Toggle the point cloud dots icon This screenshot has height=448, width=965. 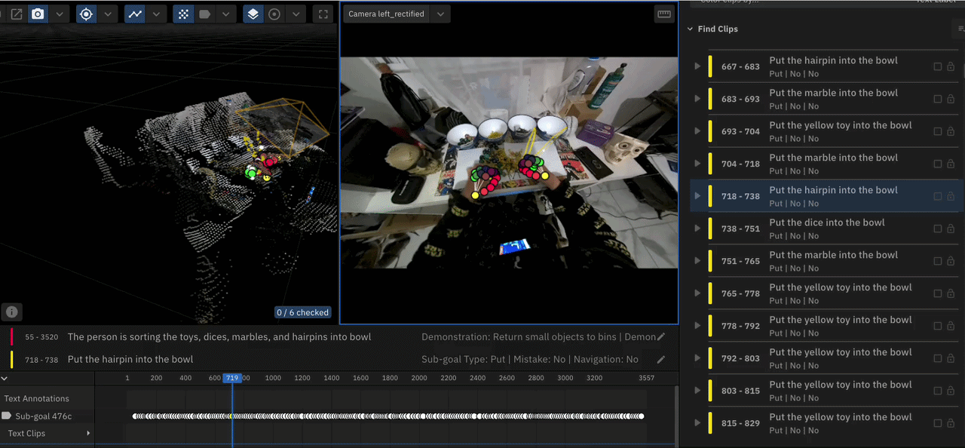click(x=183, y=14)
